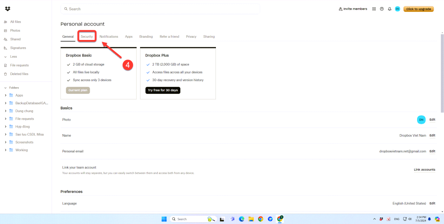Expand the Screenshots folder chevron
This screenshot has width=444, height=224.
click(6, 142)
